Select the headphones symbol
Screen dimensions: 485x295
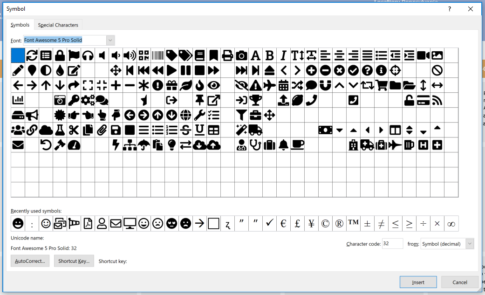click(x=88, y=55)
